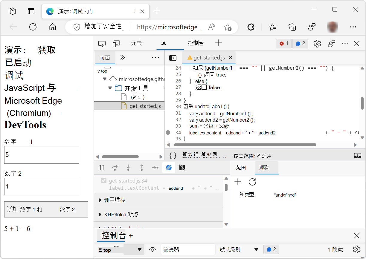Open console settings gear
This screenshot has width=366, height=259.
coord(356,249)
